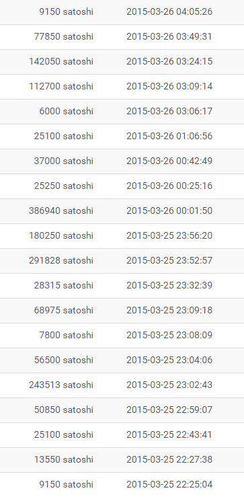This screenshot has height=501, width=244.
Task: Select the 37000 satoshi amount
Action: pos(64,161)
